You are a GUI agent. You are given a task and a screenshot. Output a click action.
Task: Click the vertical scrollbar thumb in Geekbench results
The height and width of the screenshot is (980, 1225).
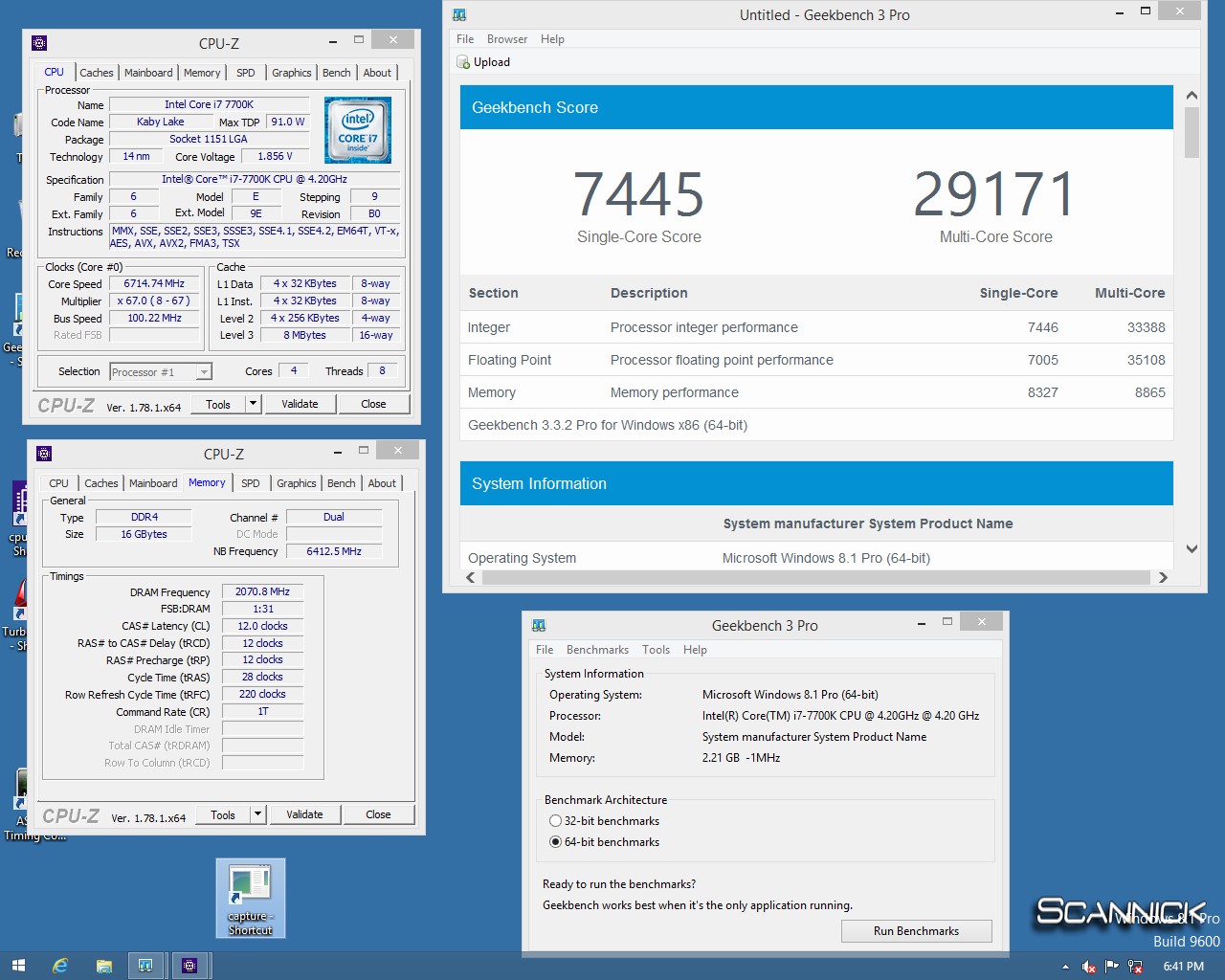tap(1192, 132)
